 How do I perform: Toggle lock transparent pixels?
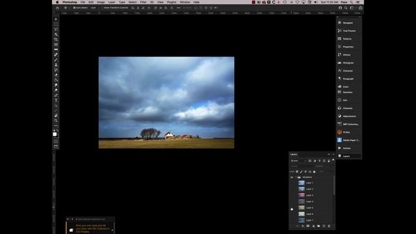(x=297, y=172)
